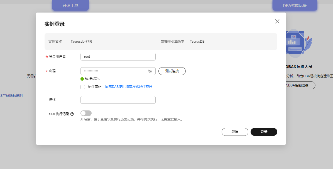Focus the 登录用户名 input field
Viewport: 333px width, 169px height.
coord(118,57)
